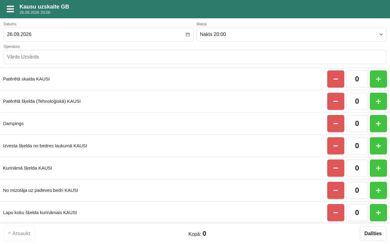Increase Patērētā šķelda (Tehnoloģiskā) KAUSI count

point(378,101)
